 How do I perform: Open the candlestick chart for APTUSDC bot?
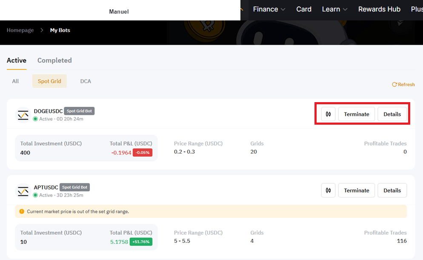click(x=328, y=190)
